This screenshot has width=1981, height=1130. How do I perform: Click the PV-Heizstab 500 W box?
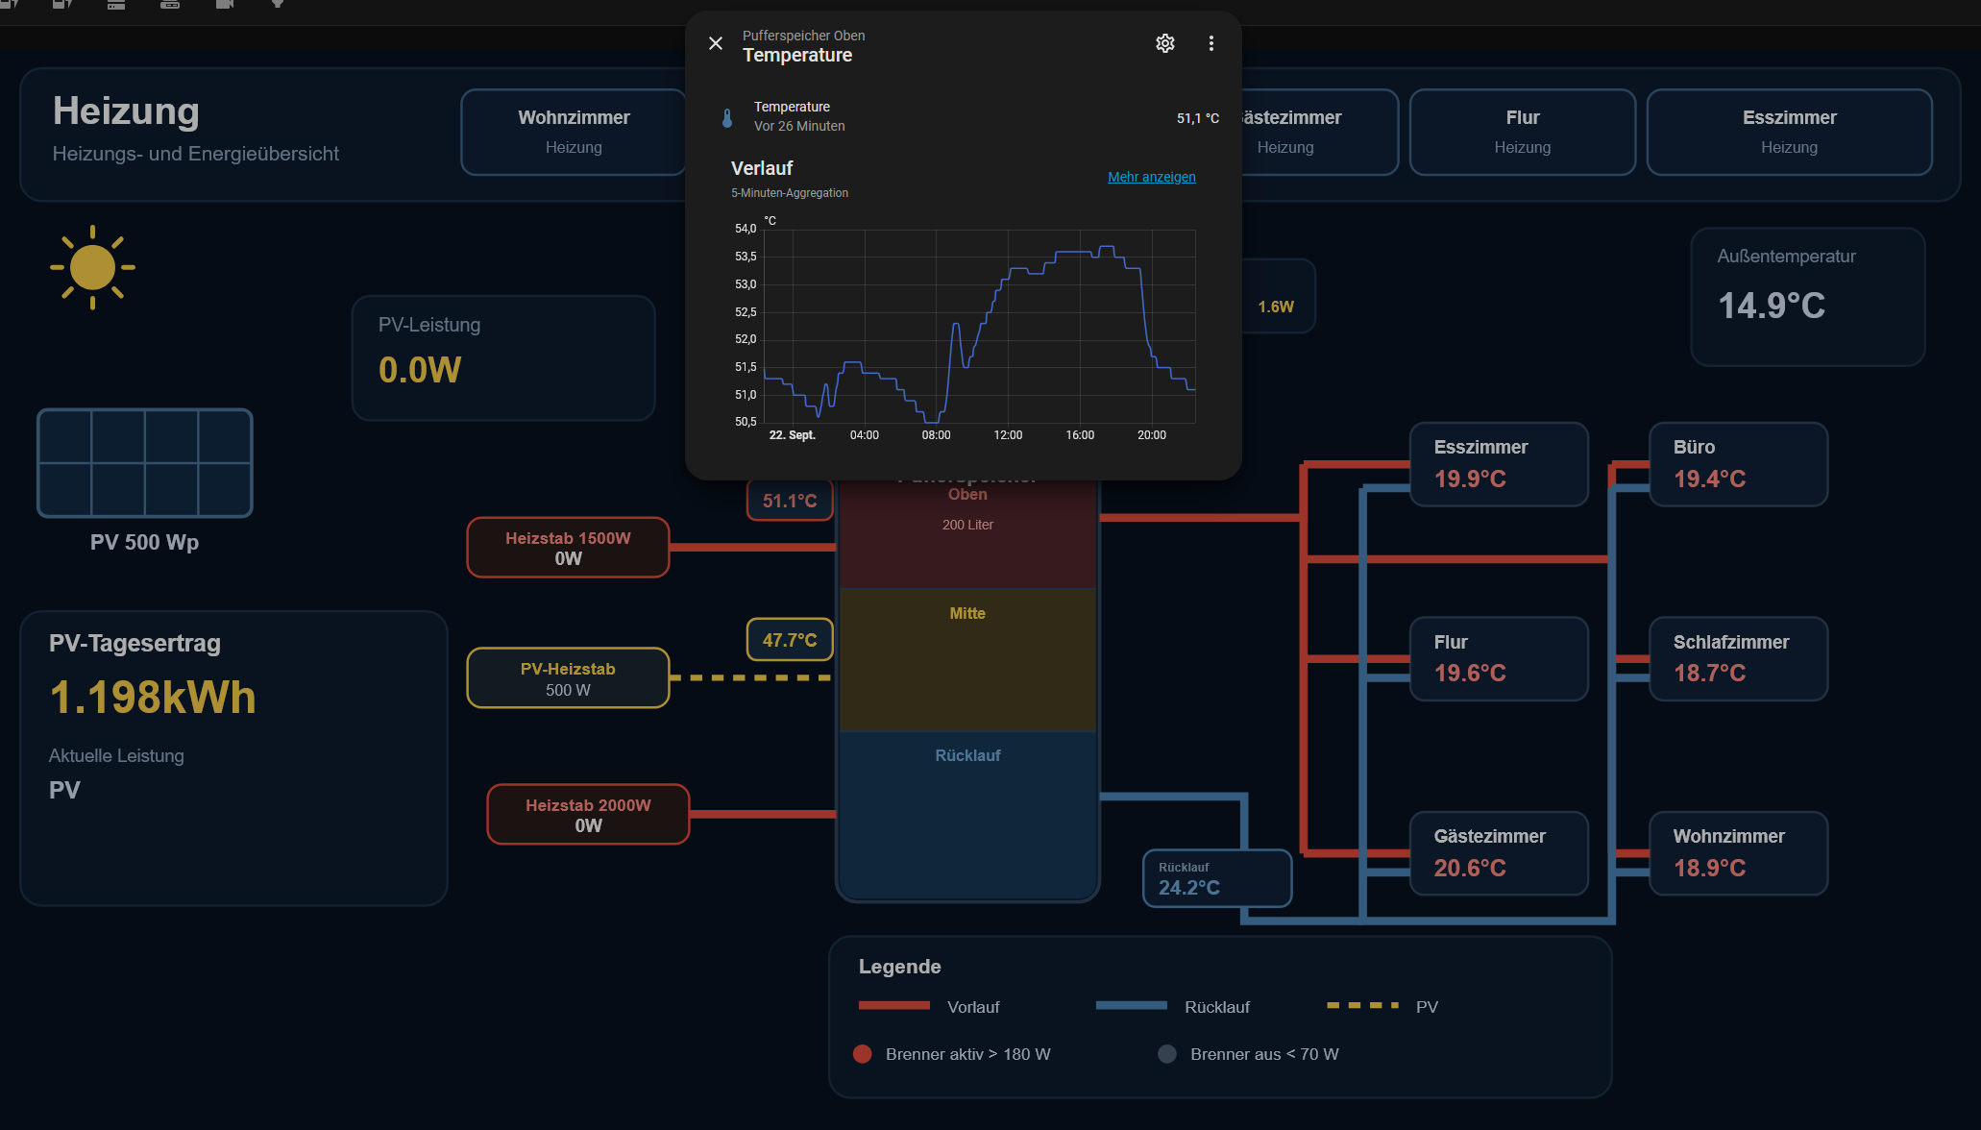click(x=568, y=678)
